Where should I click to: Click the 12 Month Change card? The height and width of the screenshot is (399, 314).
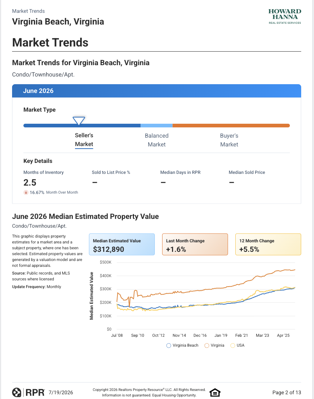[x=268, y=244]
